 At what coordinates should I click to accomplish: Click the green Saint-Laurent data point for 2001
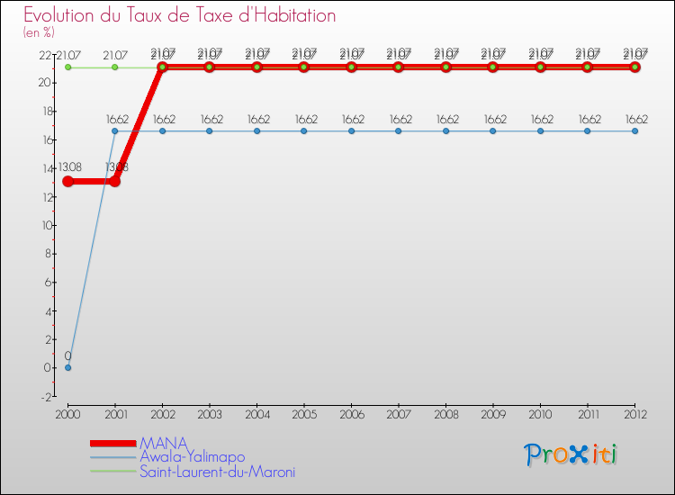(x=115, y=67)
